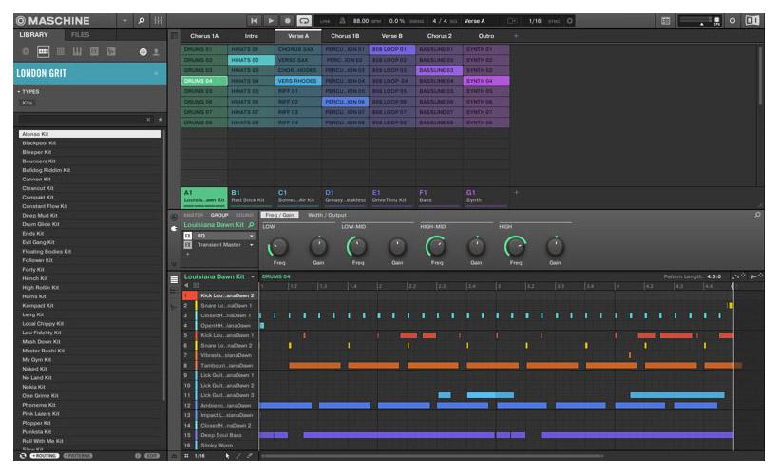The image size is (779, 475).
Task: Open the browser search magnifier icon
Action: pos(140,19)
